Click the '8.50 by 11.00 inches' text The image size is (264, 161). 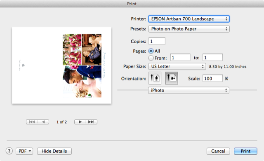click(x=228, y=67)
